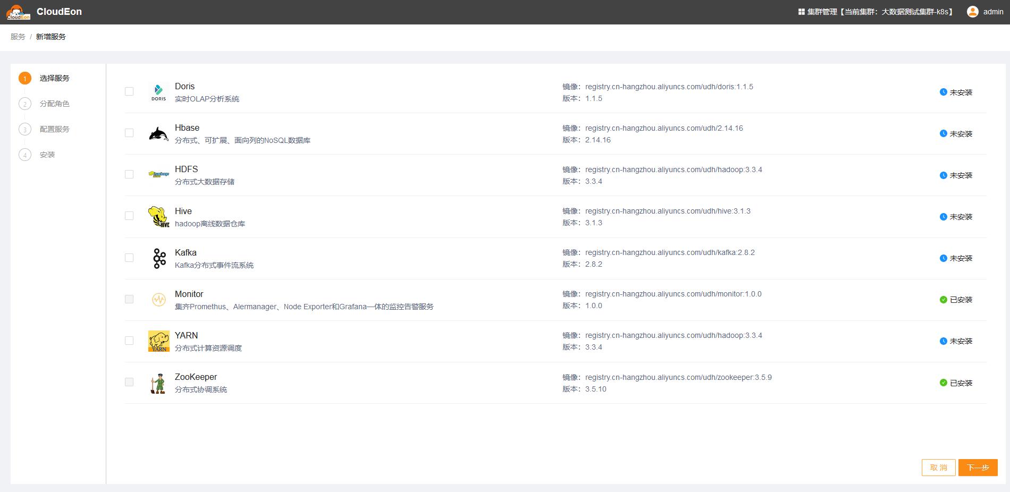Select the YARN service checkbox

click(x=129, y=341)
